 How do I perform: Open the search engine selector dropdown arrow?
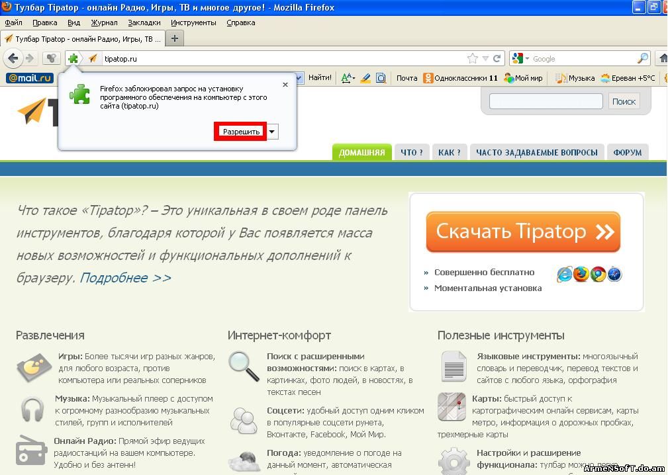pyautogui.click(x=527, y=58)
